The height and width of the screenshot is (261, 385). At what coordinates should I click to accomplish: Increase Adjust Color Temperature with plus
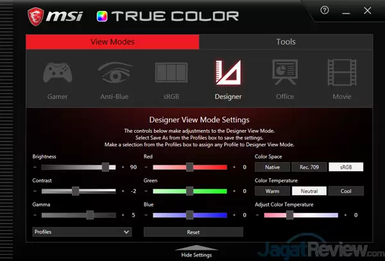(x=345, y=215)
